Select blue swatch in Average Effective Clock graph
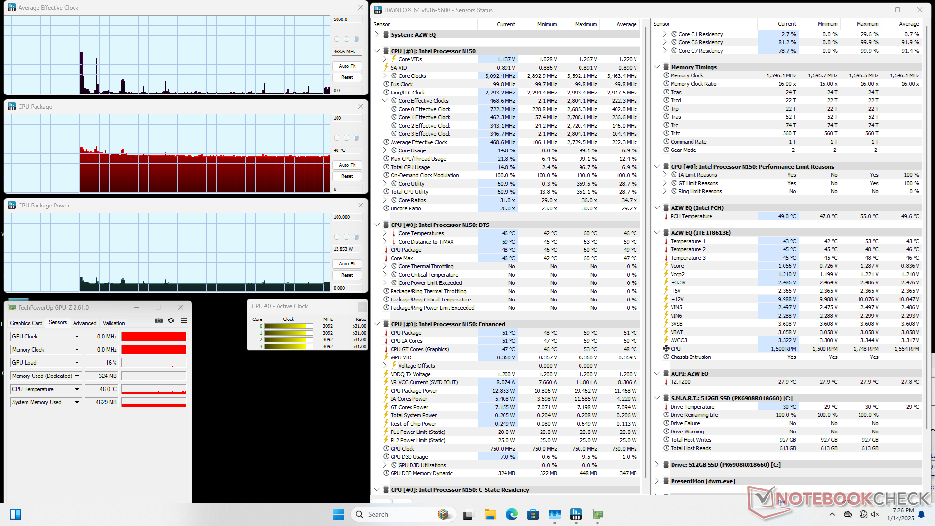 [356, 39]
